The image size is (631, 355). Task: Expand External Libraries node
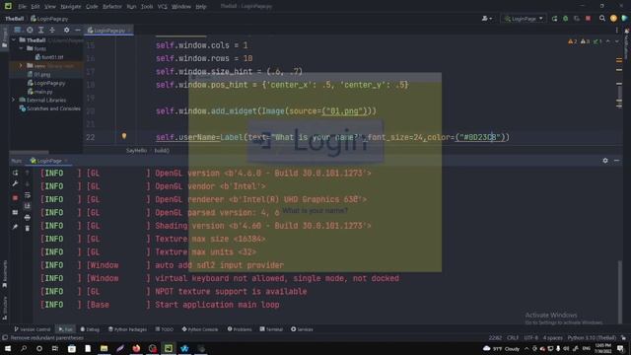(x=13, y=100)
